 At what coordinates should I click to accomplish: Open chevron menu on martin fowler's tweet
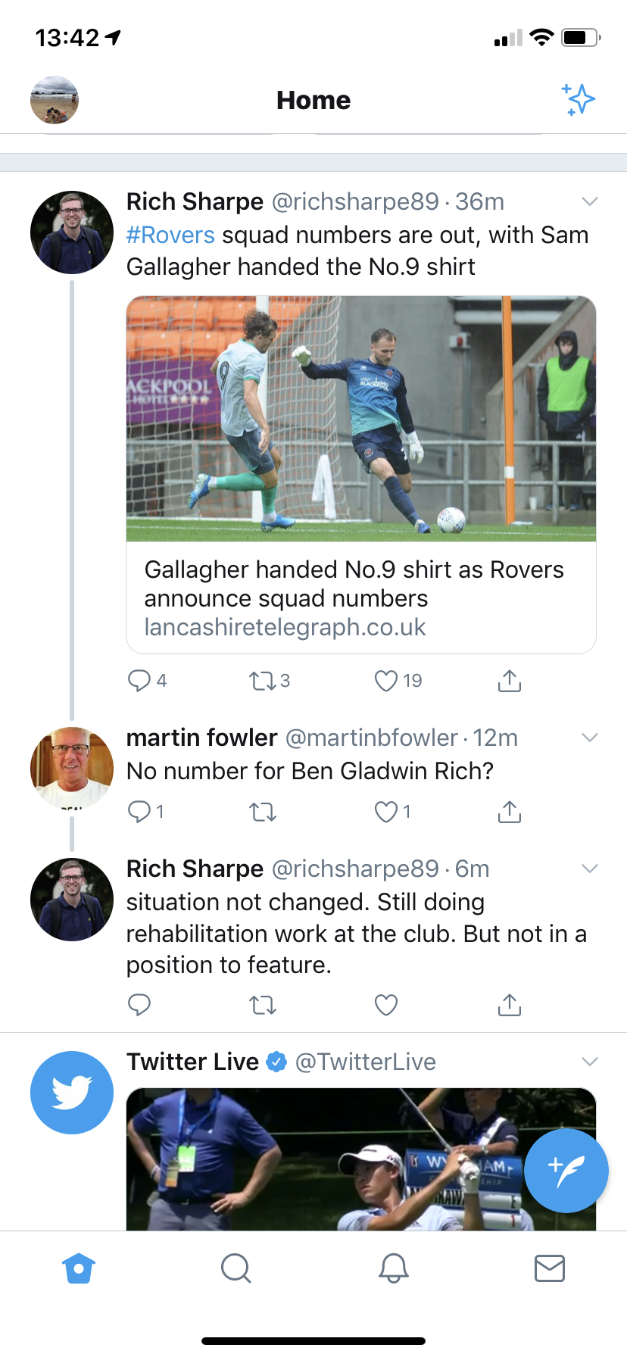(590, 738)
